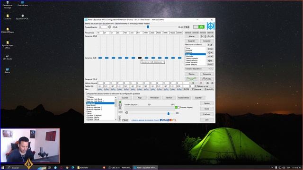
Task: Click the Expandir button
Action: tap(191, 41)
